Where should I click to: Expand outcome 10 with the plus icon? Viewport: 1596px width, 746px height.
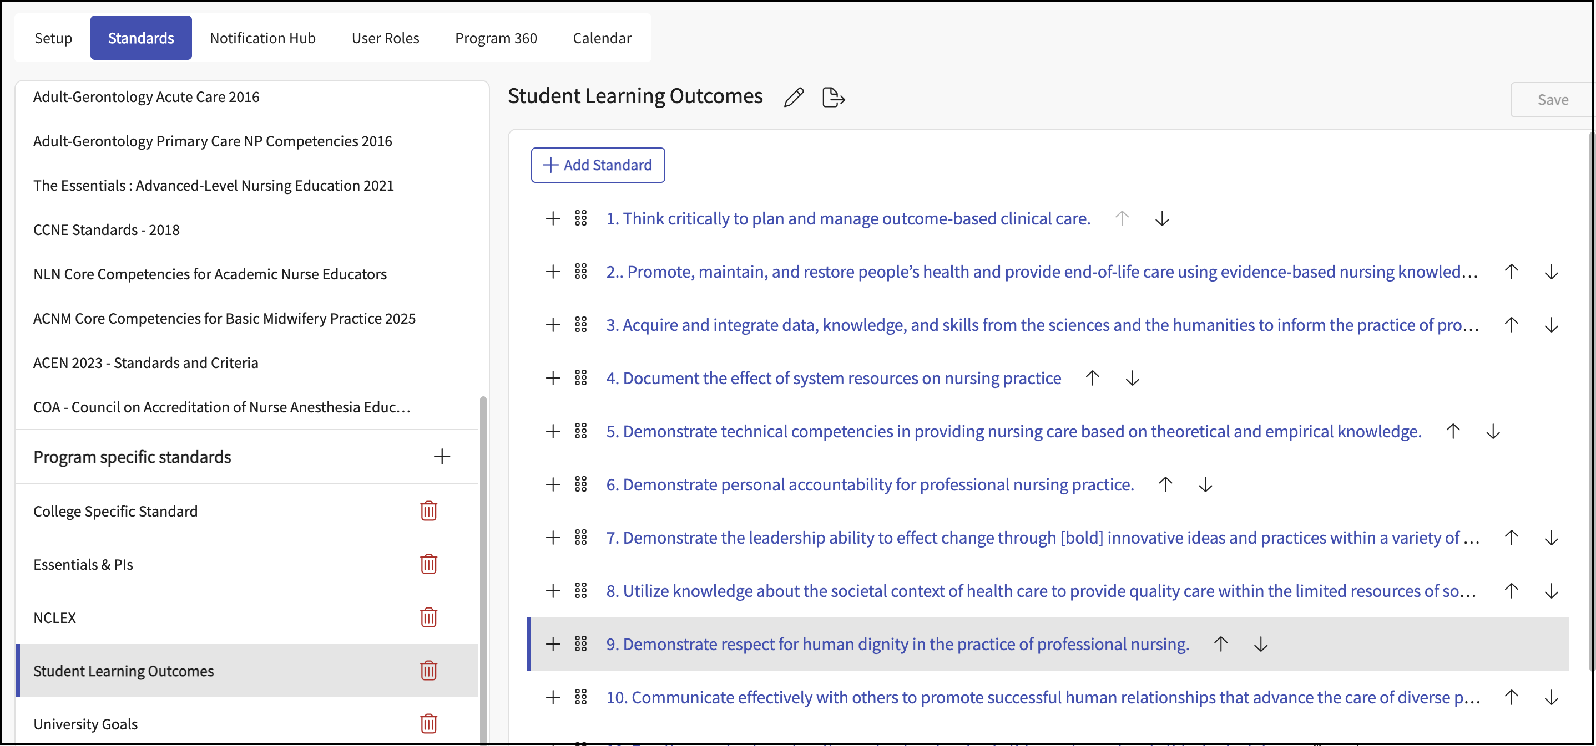pos(553,697)
